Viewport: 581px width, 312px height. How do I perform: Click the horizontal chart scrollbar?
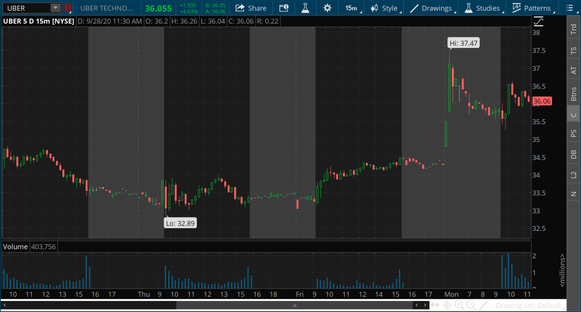pos(294,305)
